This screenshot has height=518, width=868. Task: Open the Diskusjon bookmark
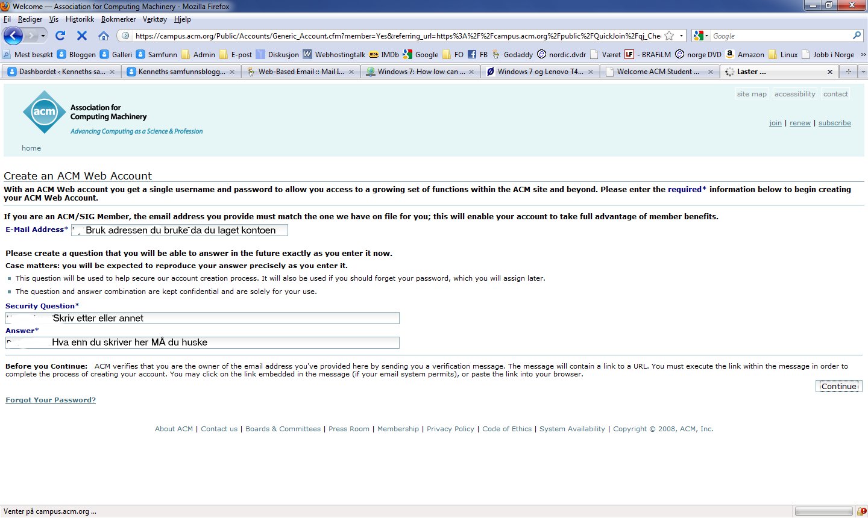coord(277,54)
